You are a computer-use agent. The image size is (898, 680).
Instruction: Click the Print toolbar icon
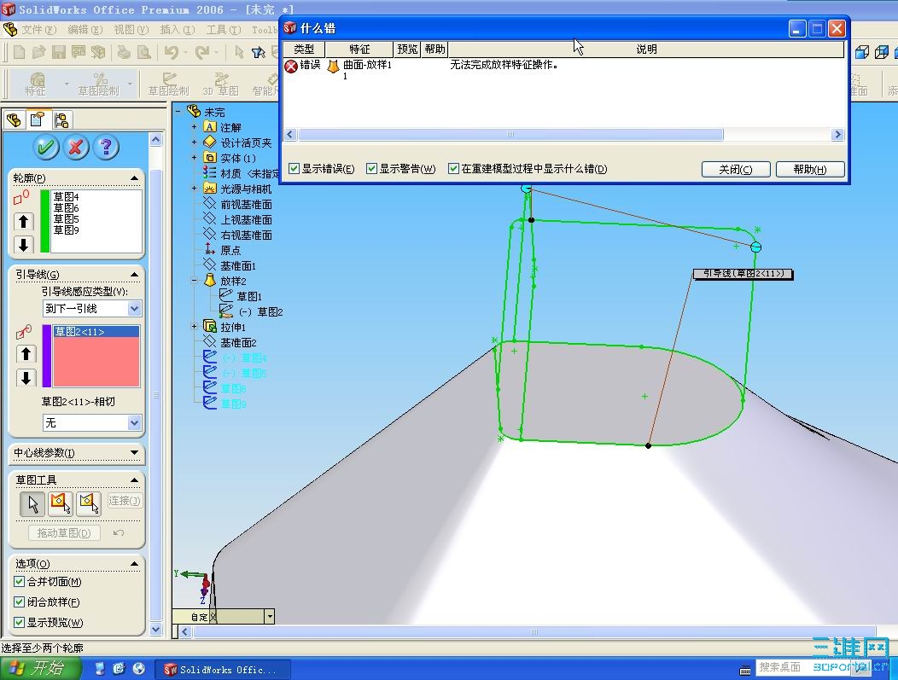124,53
